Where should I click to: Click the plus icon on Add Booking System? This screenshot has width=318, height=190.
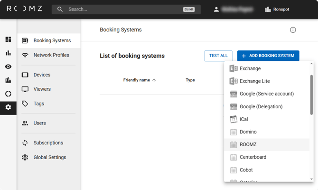tap(244, 56)
